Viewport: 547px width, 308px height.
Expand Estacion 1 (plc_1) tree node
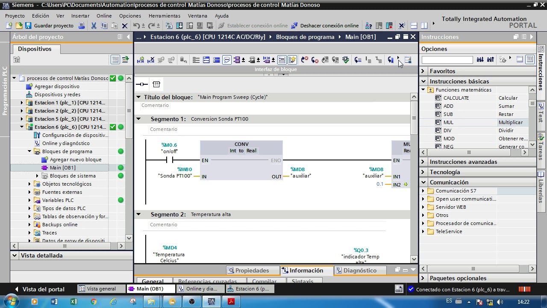tap(22, 103)
